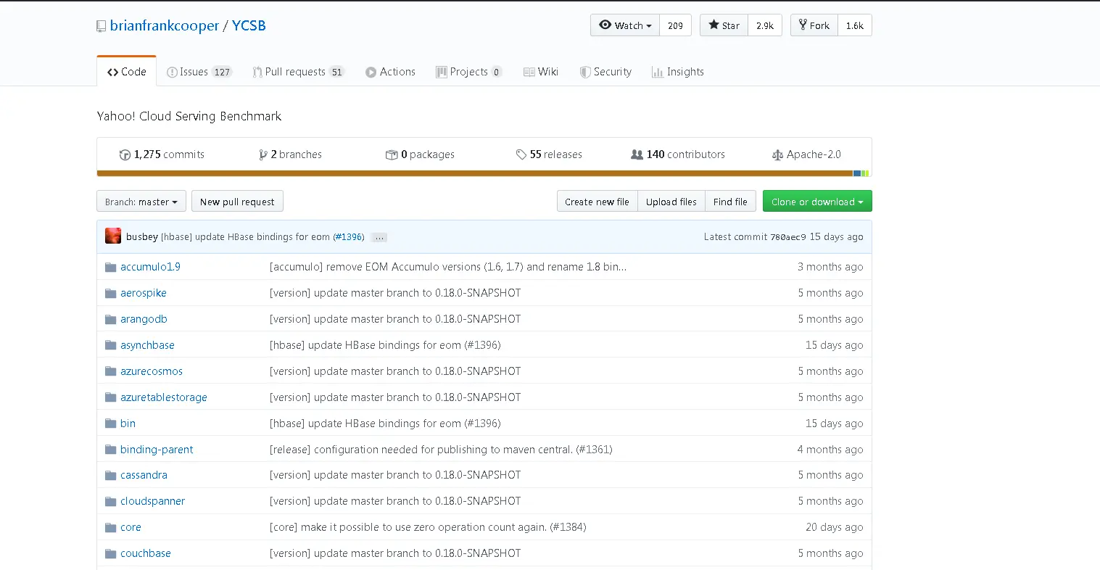
Task: Click the folder icon next to accumulo1.9
Action: pyautogui.click(x=110, y=267)
